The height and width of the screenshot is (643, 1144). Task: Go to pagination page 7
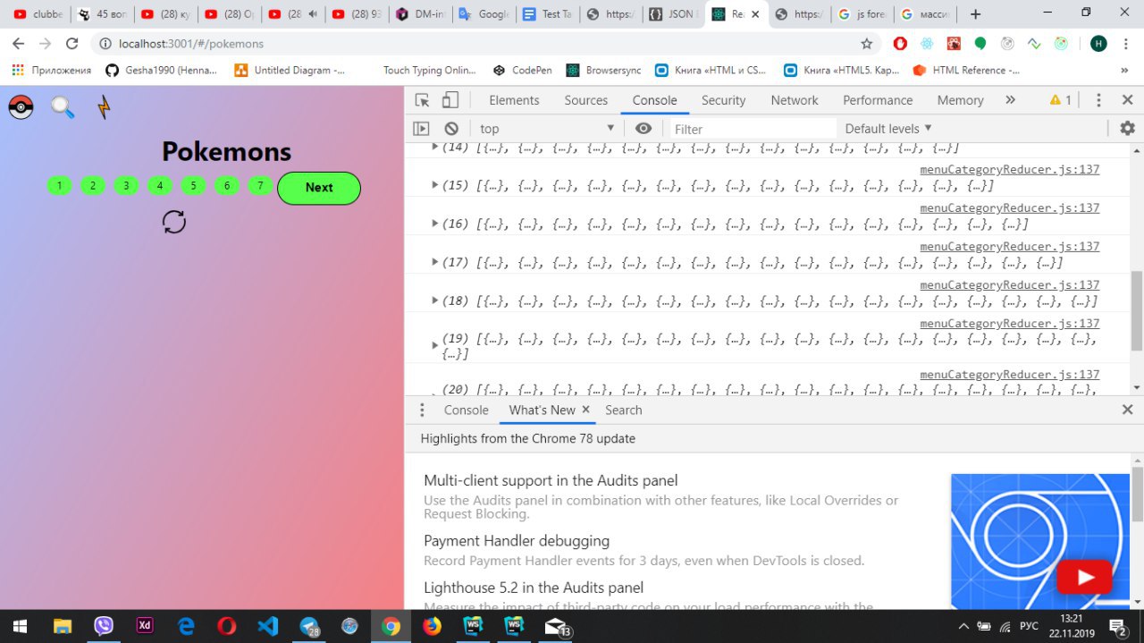point(260,186)
